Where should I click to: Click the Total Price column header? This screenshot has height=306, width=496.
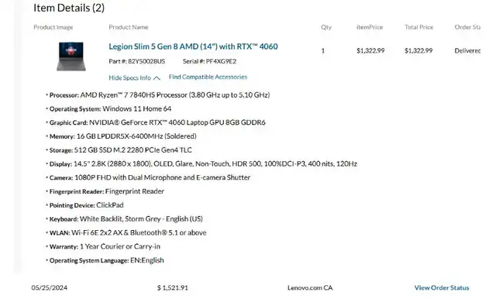[418, 27]
